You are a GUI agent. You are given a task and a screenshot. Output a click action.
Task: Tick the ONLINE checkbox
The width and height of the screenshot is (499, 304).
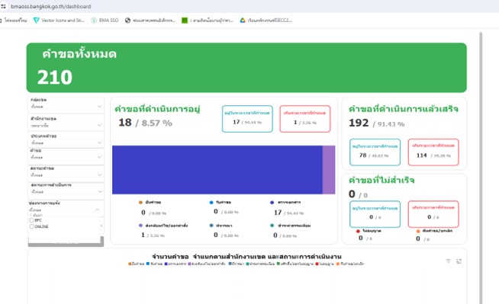[x=31, y=226]
